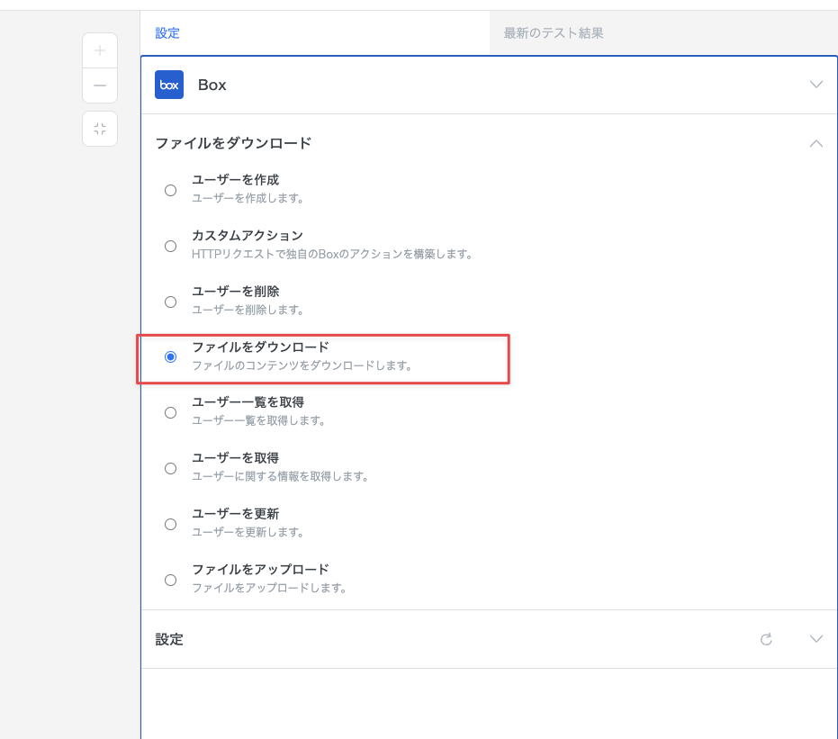Select the ユーザー一覧を取得 radio button
The height and width of the screenshot is (739, 838).
pos(170,413)
